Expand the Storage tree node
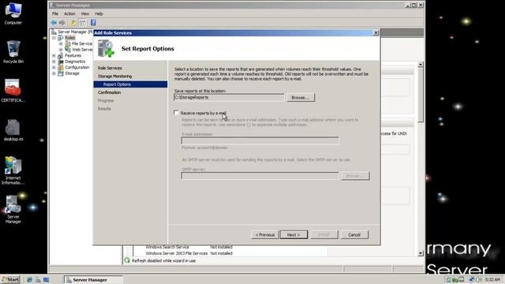505x284 pixels. [54, 73]
